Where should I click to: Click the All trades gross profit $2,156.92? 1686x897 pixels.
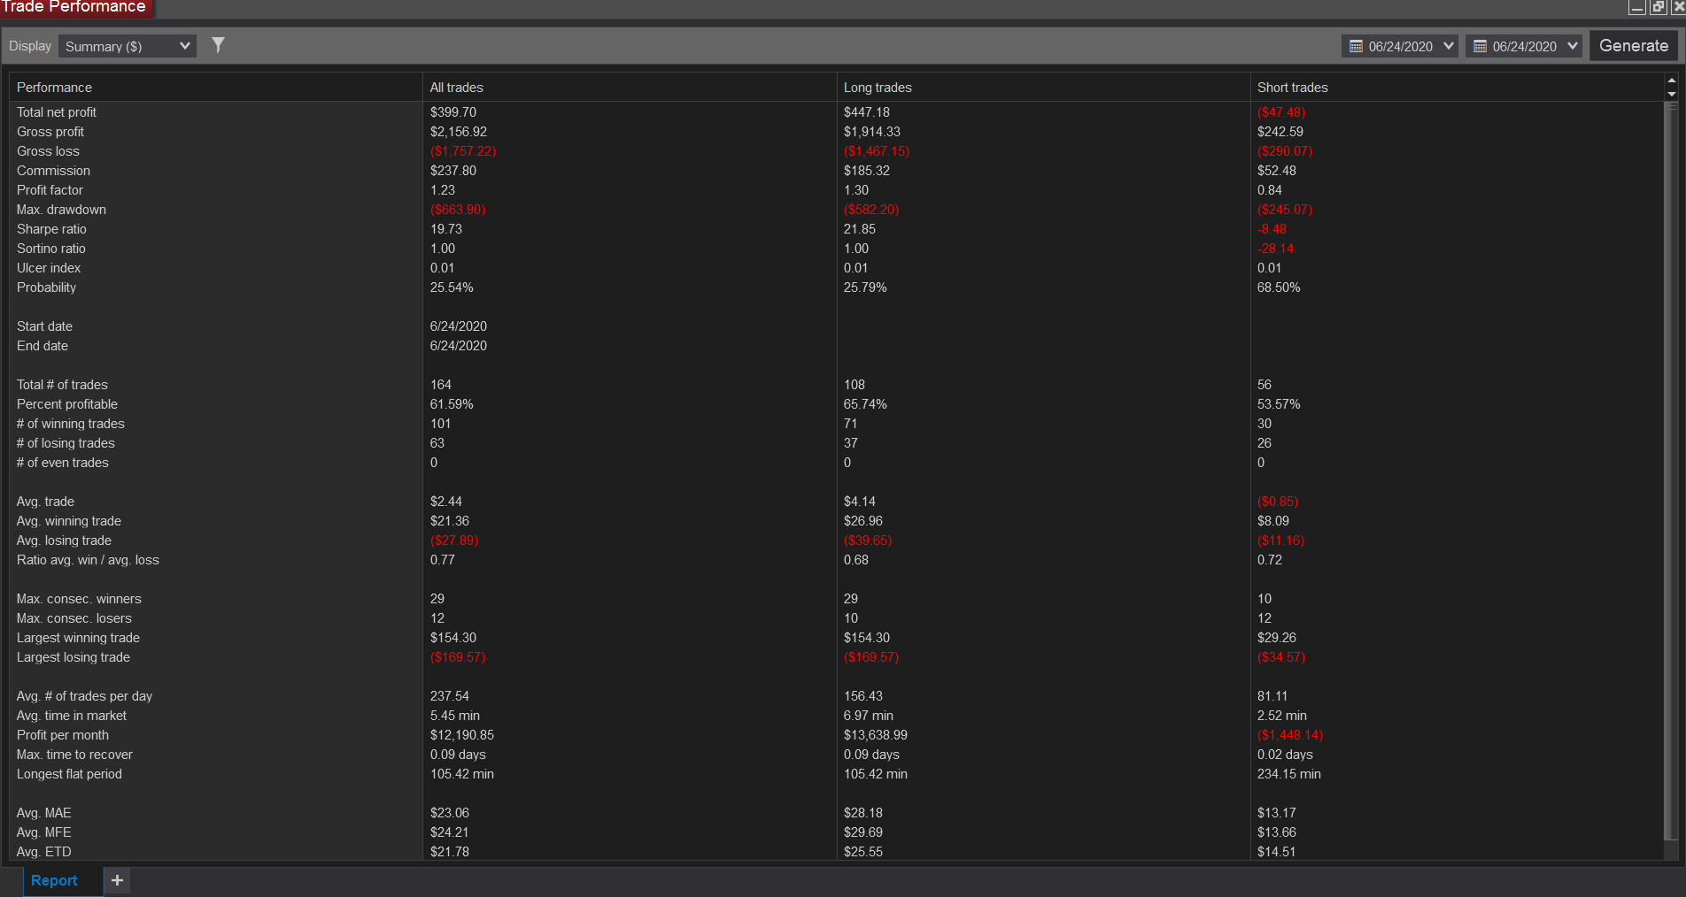(459, 132)
